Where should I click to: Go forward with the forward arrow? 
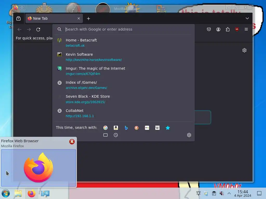pos(29,30)
